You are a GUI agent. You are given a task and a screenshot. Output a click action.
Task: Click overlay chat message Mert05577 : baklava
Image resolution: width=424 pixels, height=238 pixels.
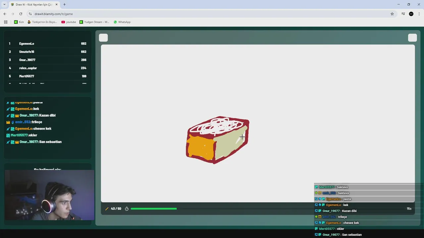pyautogui.click(x=331, y=187)
